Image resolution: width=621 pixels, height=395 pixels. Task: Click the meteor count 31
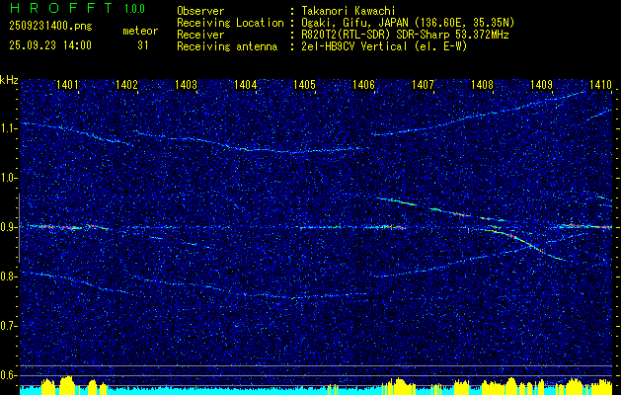click(x=143, y=45)
